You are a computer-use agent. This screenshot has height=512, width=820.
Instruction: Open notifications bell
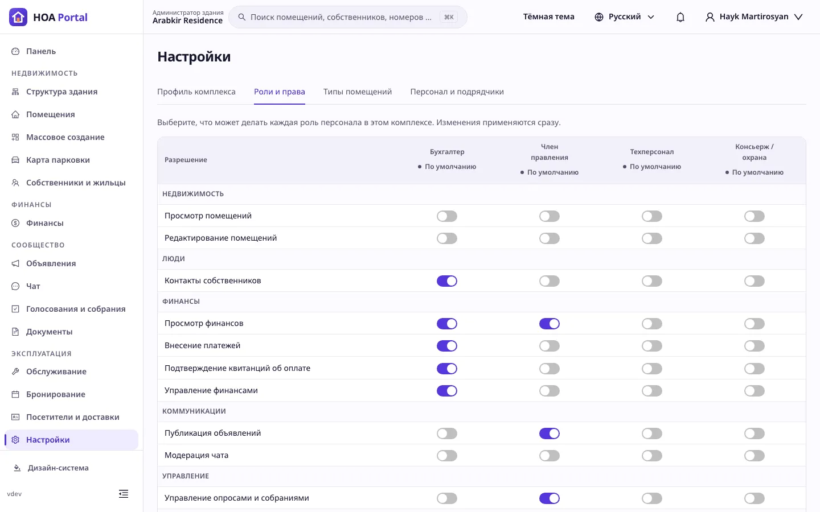(x=680, y=17)
